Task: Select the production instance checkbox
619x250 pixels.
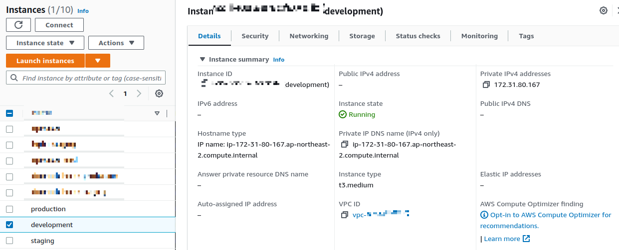Action: [9, 209]
